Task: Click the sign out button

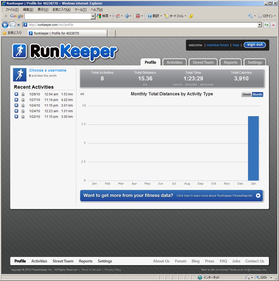Action: tap(255, 45)
